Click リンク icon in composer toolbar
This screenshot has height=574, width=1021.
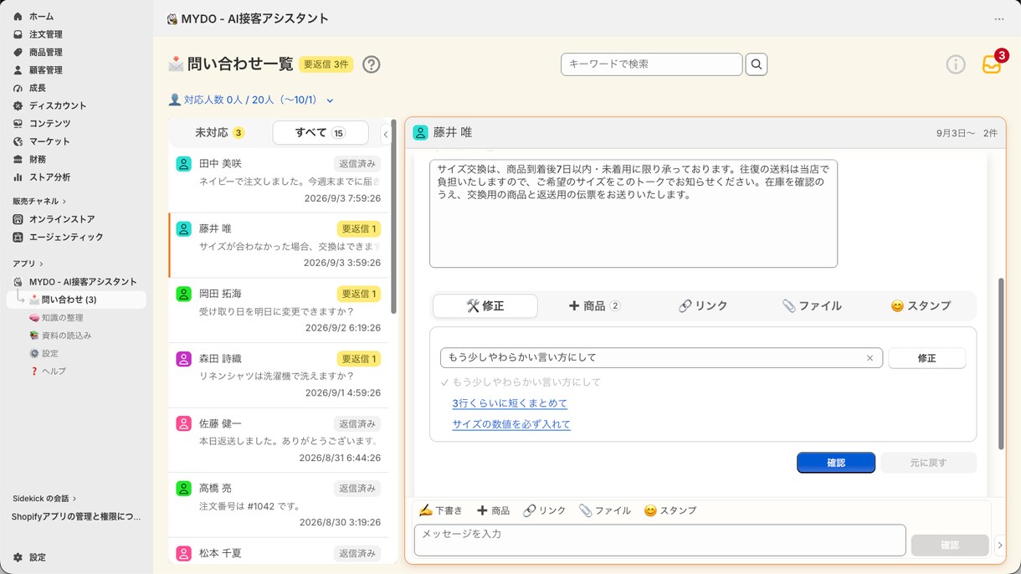point(530,510)
